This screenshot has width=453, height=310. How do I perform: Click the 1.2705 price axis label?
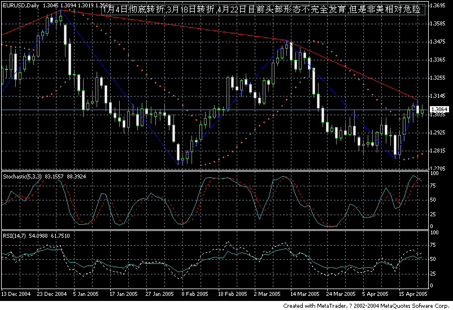438,168
